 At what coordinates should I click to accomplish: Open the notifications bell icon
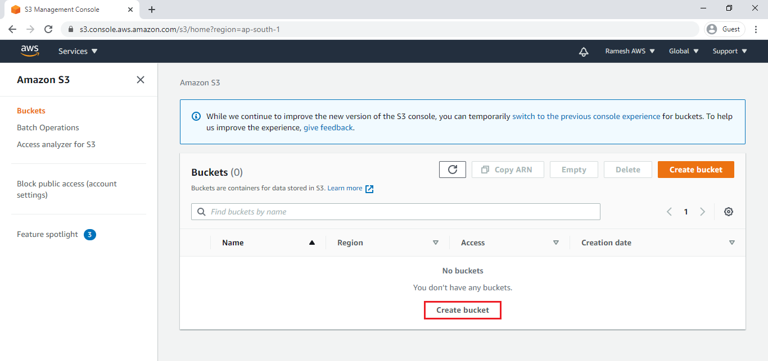coord(584,52)
